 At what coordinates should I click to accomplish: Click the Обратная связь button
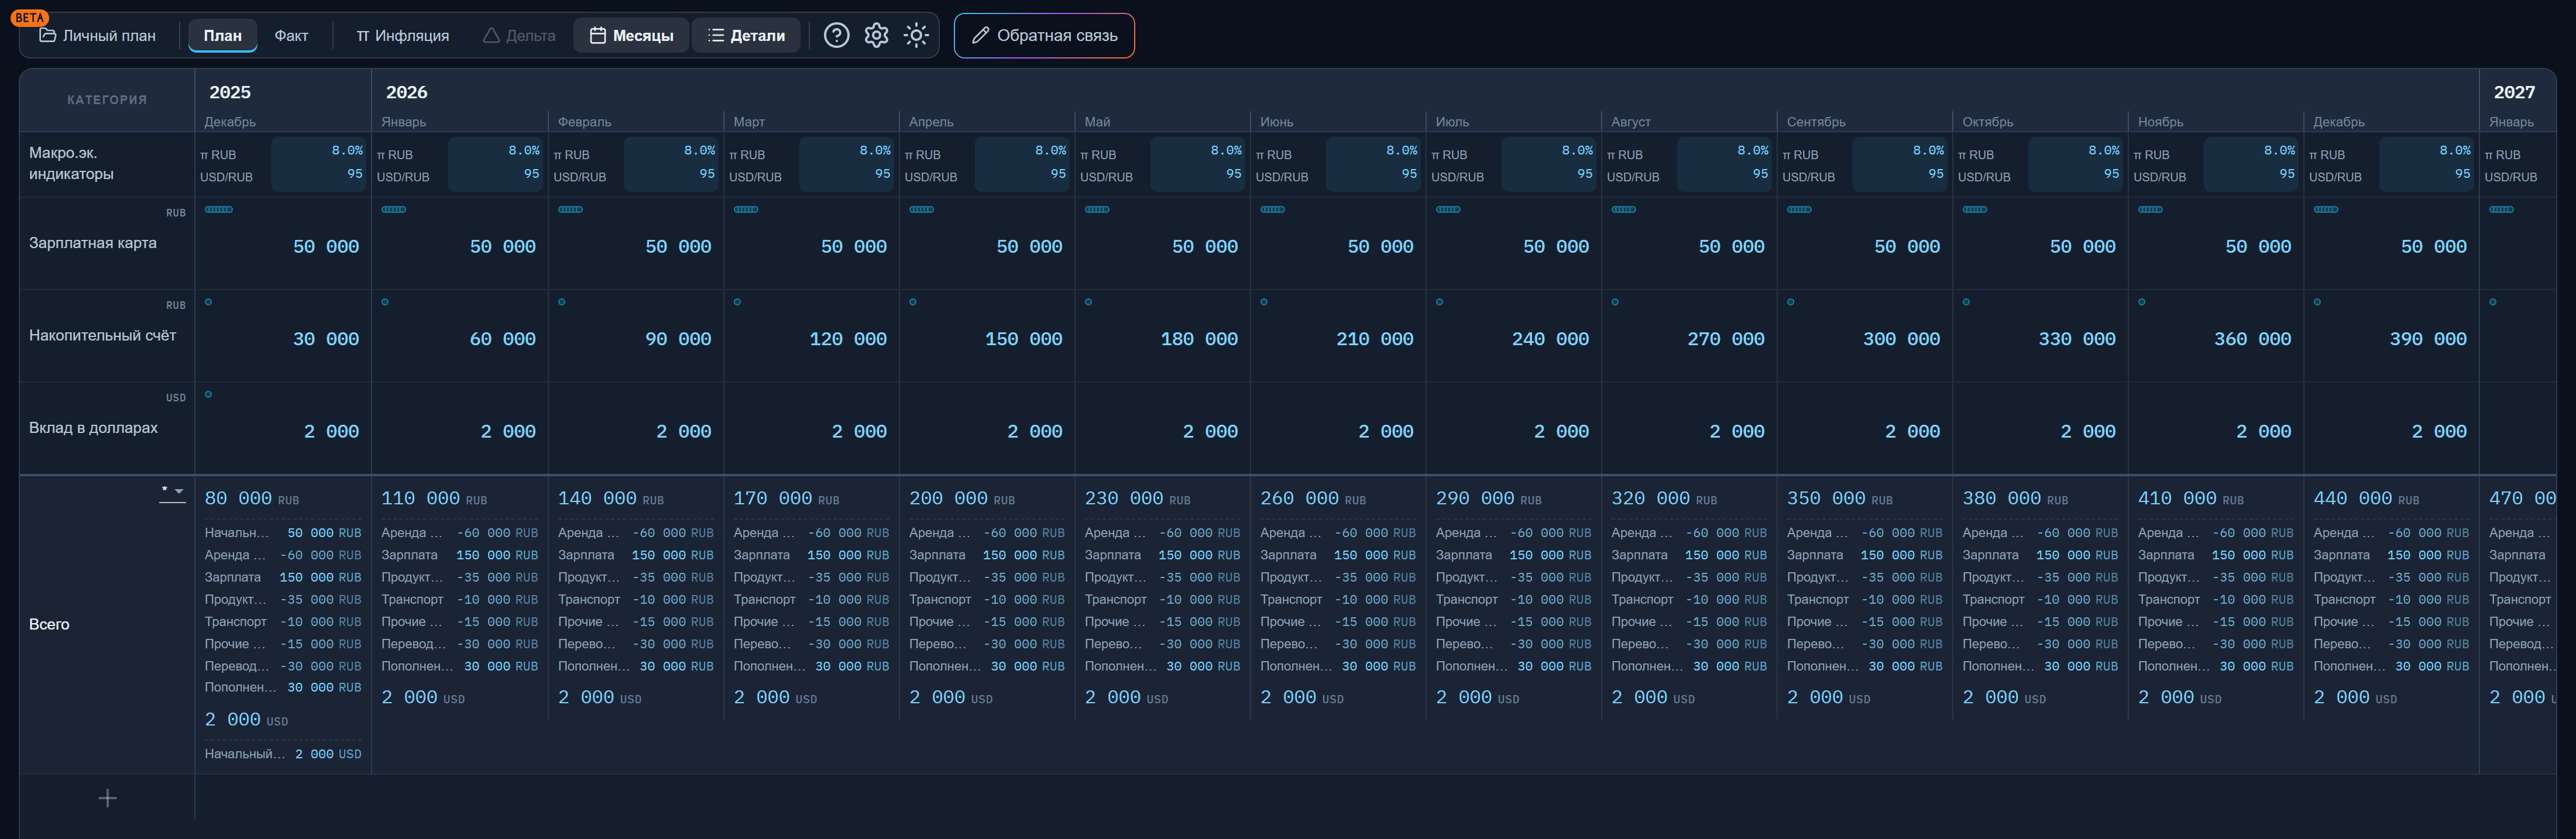(x=1044, y=35)
